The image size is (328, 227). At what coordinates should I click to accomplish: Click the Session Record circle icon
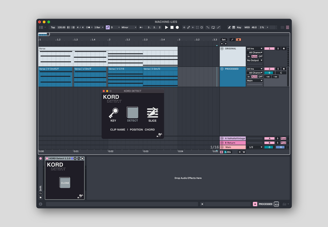[202, 27]
